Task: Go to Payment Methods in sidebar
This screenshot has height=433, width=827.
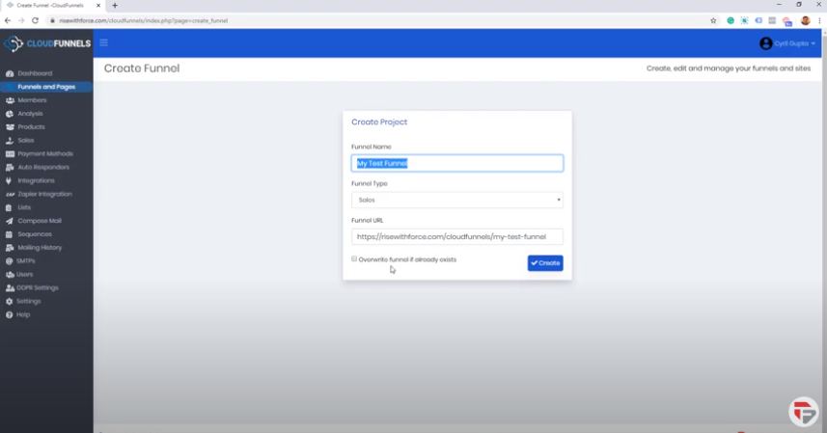Action: (44, 154)
